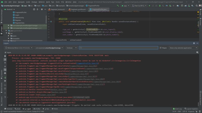Viewport: 202px width, 113px height.
Task: Open the Event Log button
Action: pyautogui.click(x=178, y=109)
